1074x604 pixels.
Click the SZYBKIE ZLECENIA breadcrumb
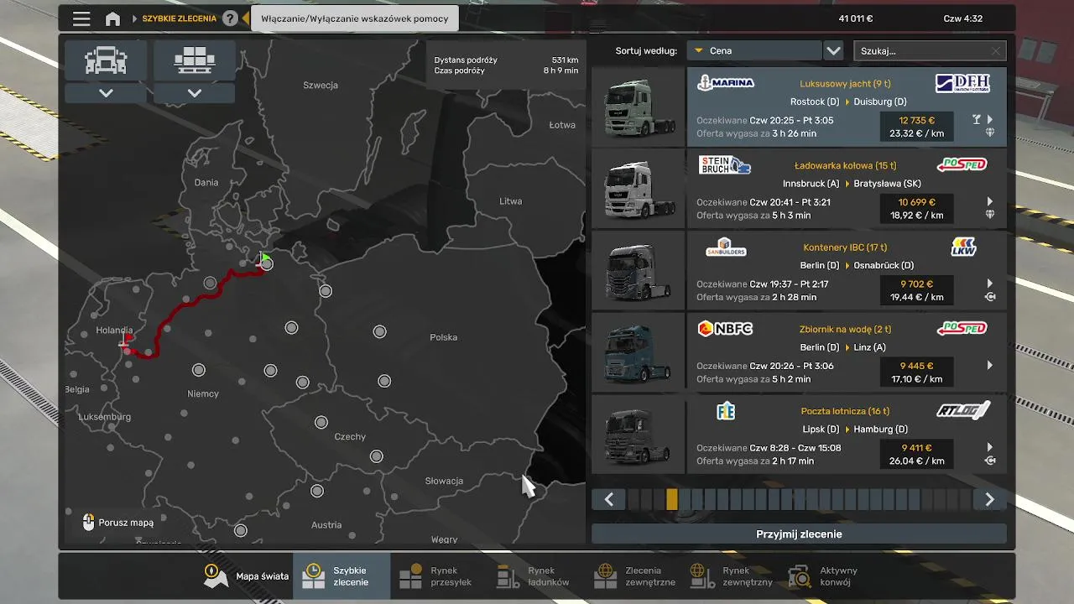click(x=179, y=18)
